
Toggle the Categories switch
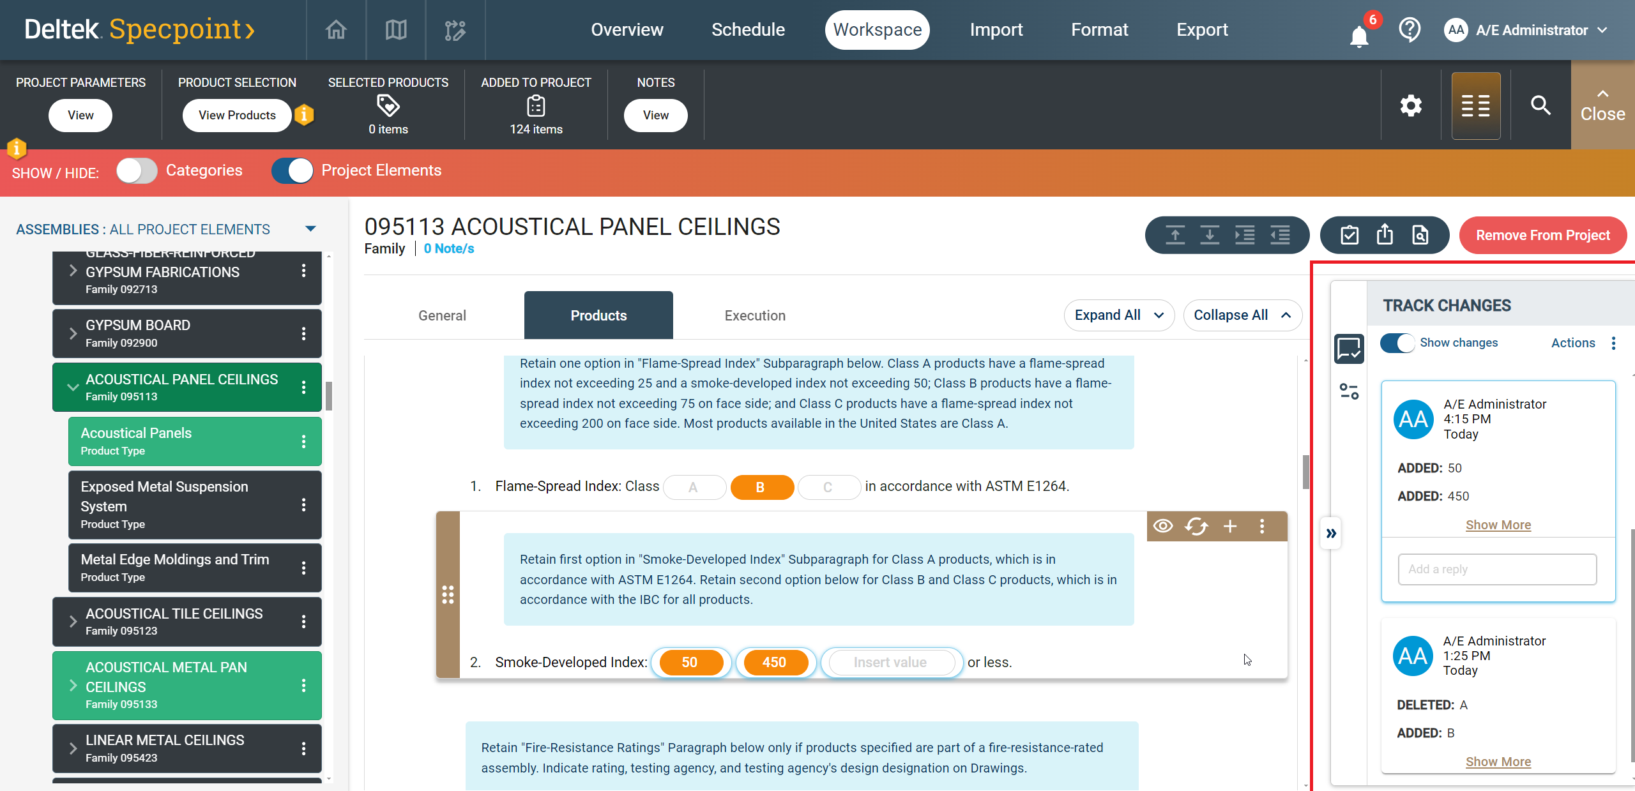pos(137,171)
